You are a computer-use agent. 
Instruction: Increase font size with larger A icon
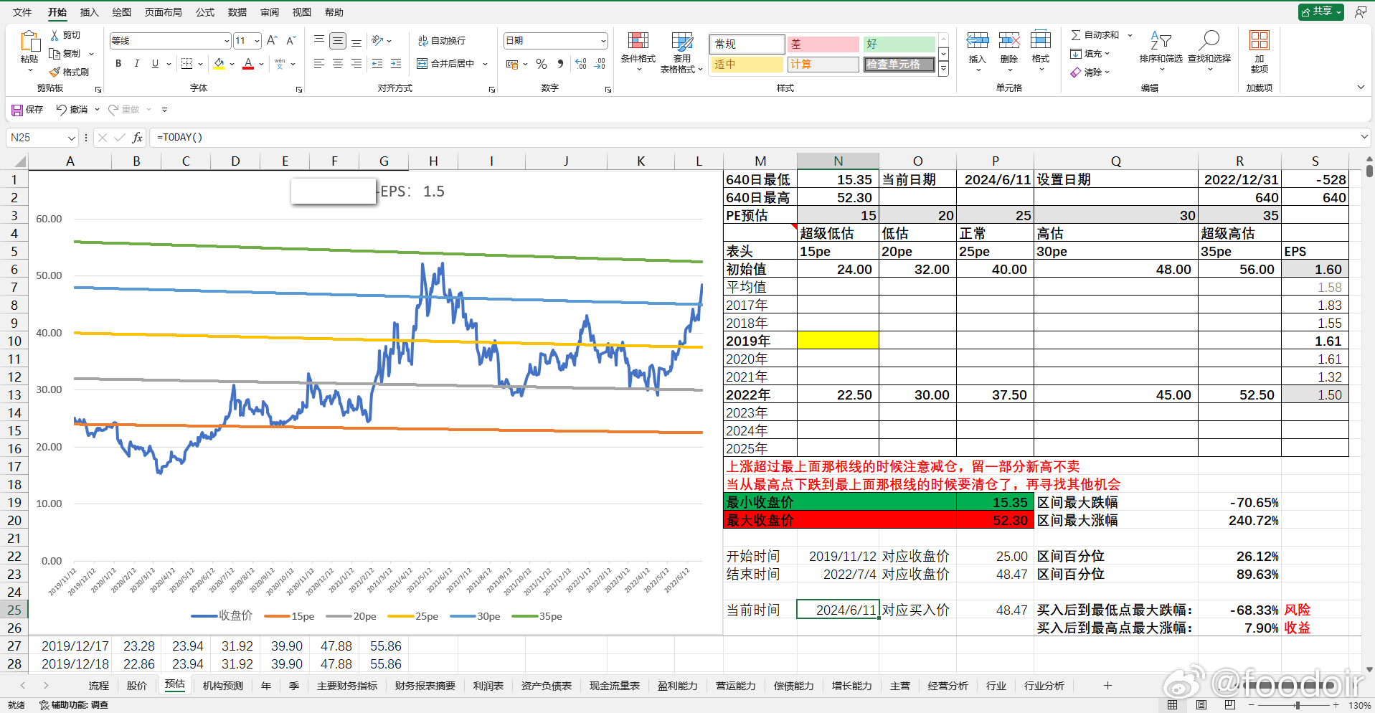[x=272, y=41]
